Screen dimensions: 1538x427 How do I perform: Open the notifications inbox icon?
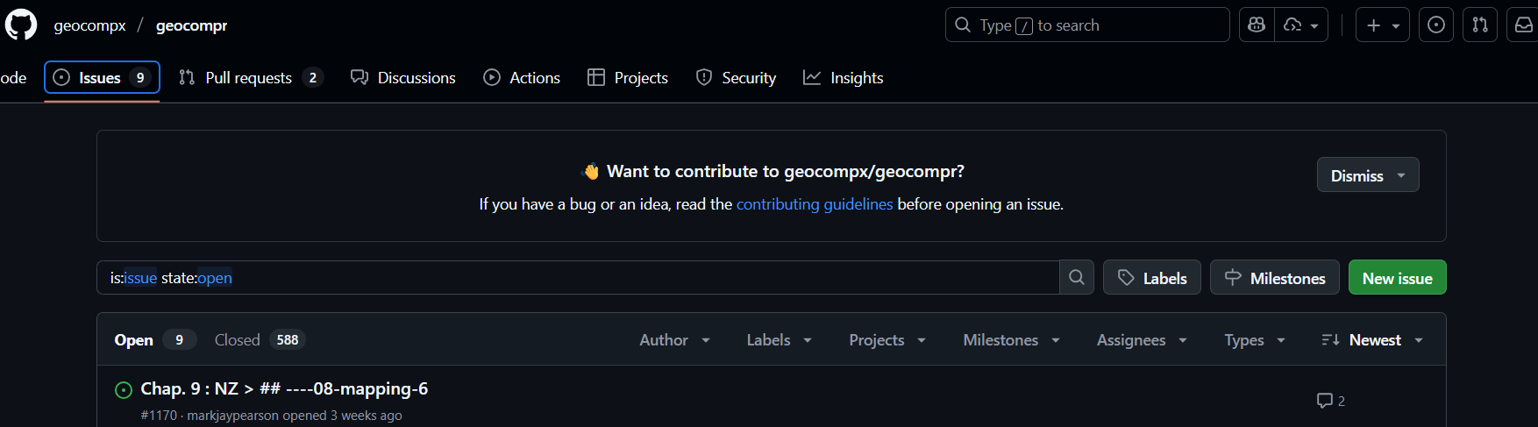pos(1524,25)
